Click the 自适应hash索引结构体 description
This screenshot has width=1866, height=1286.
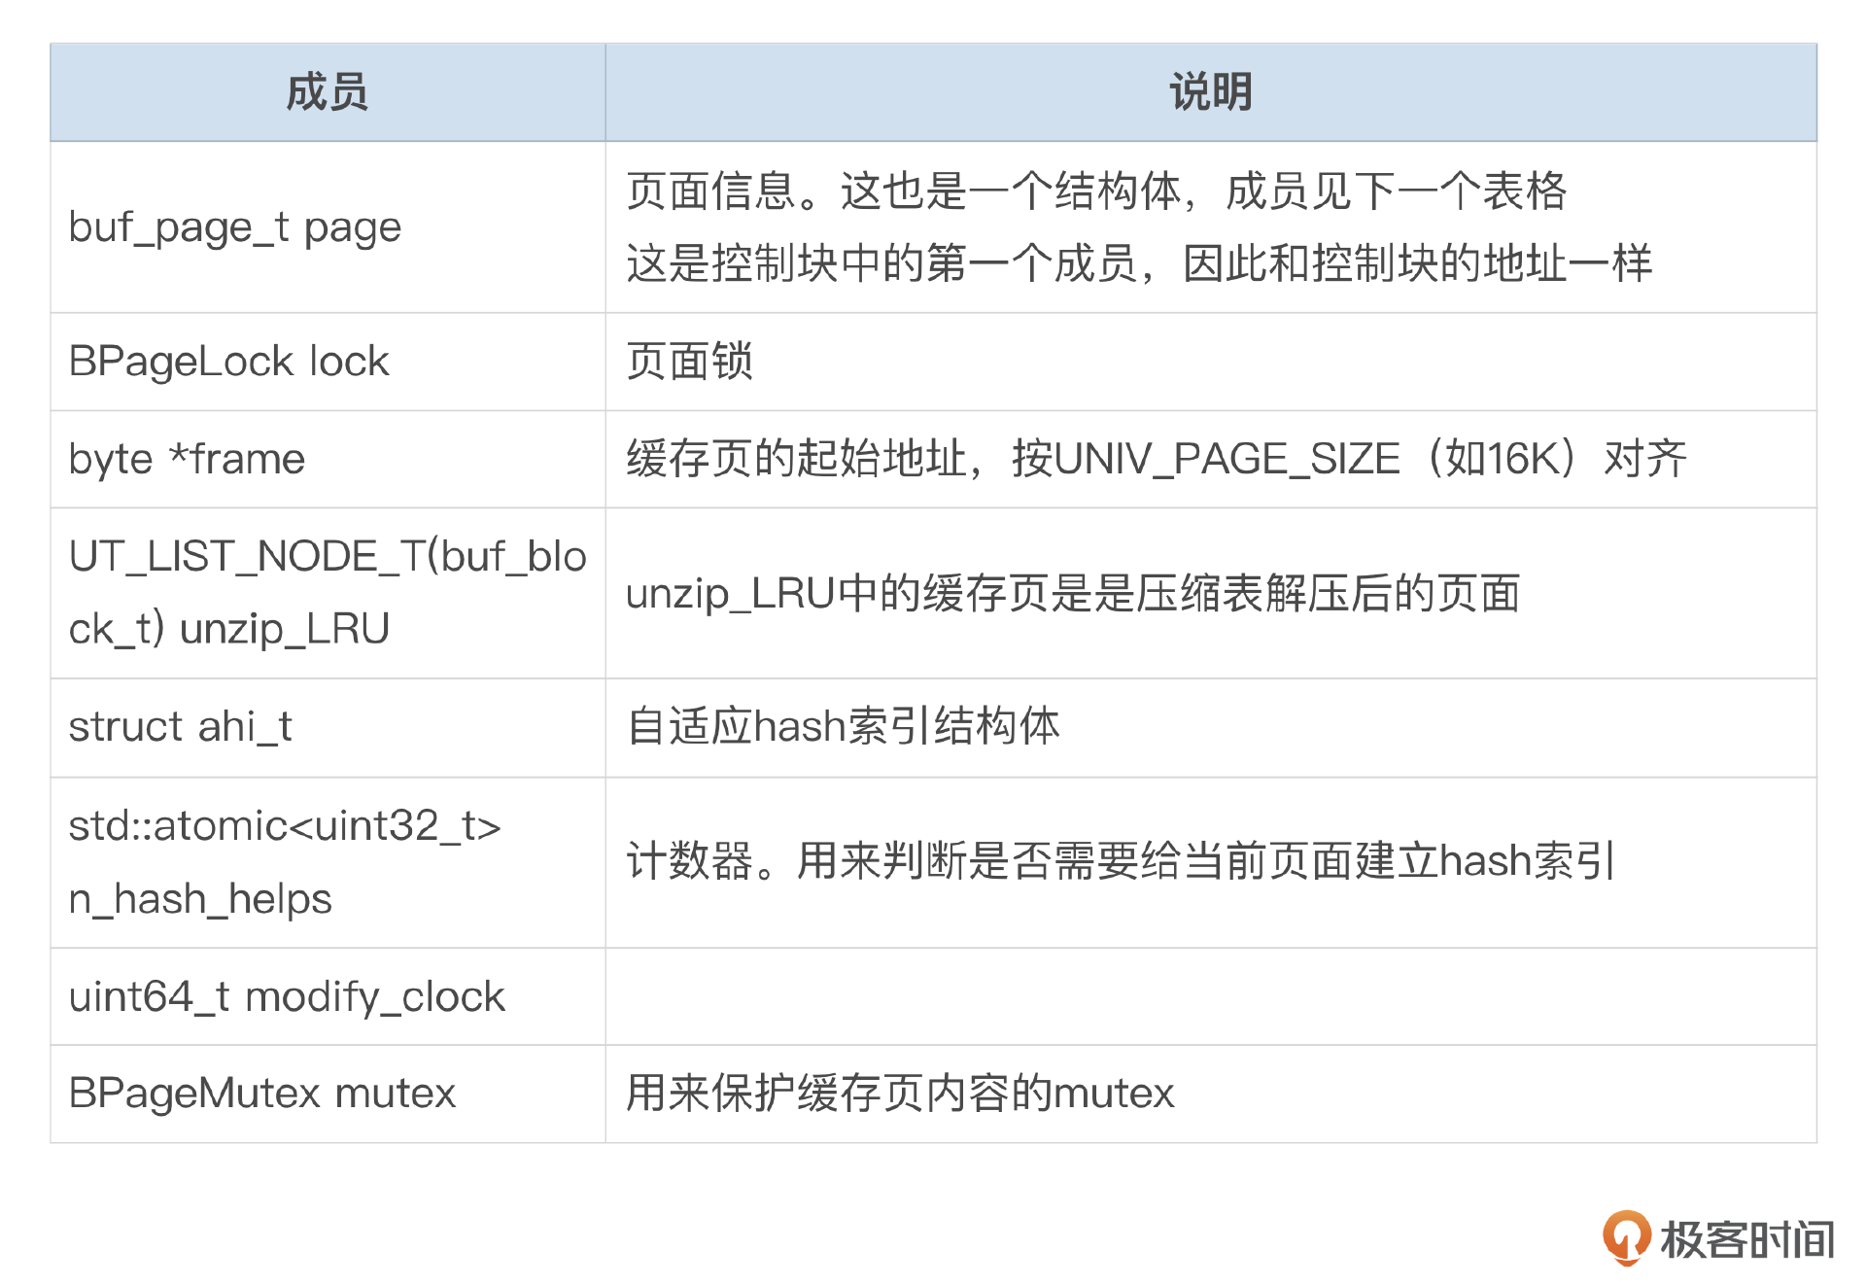click(843, 727)
